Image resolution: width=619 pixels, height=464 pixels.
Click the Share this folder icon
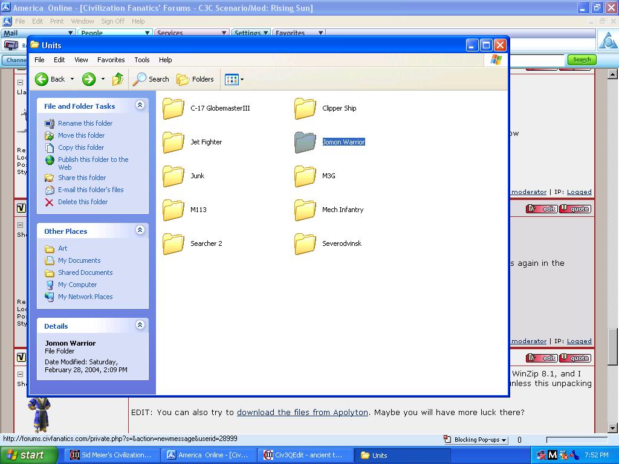point(50,178)
